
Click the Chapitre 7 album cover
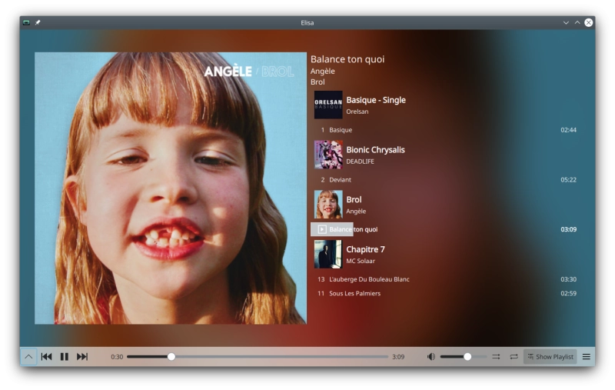pos(328,255)
